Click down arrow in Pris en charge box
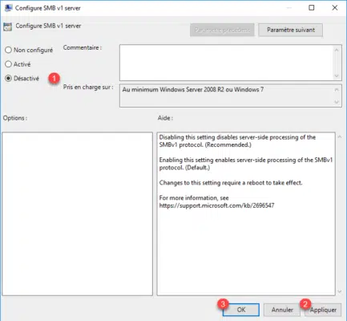 point(337,102)
